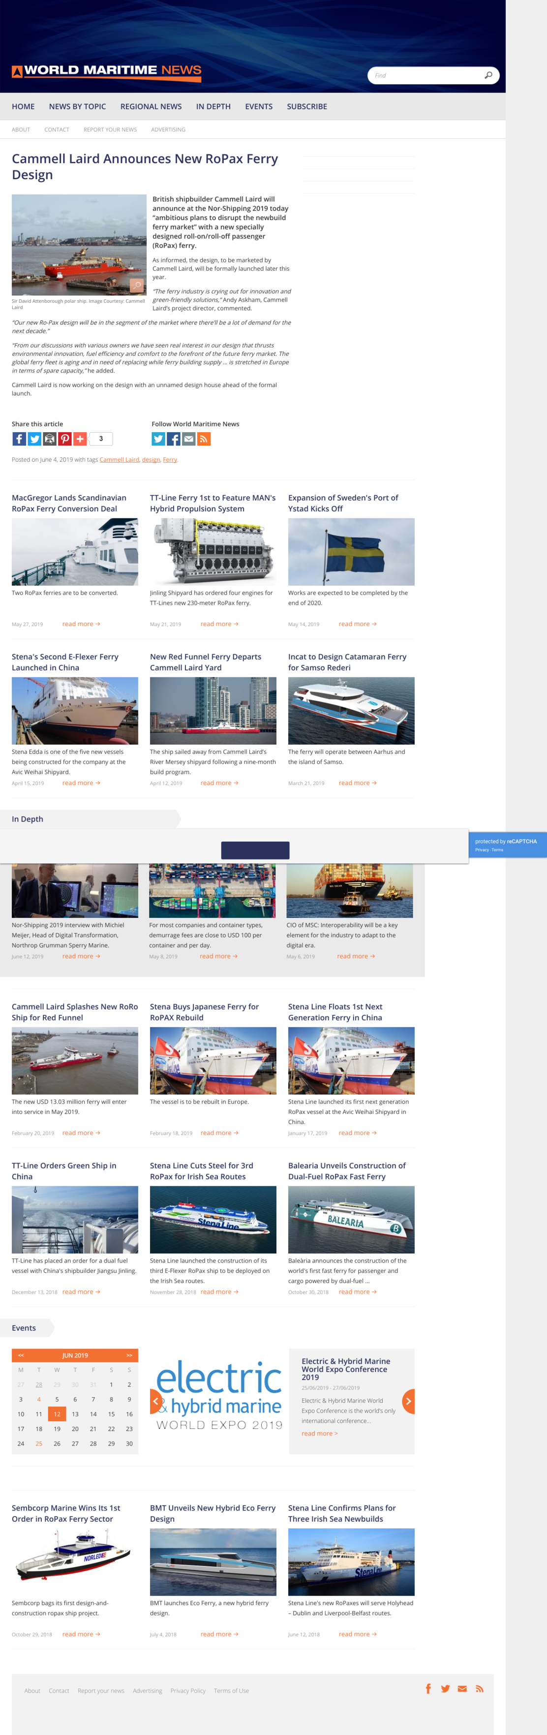
Task: Read more about MacGregor RoPax conversion
Action: point(81,625)
